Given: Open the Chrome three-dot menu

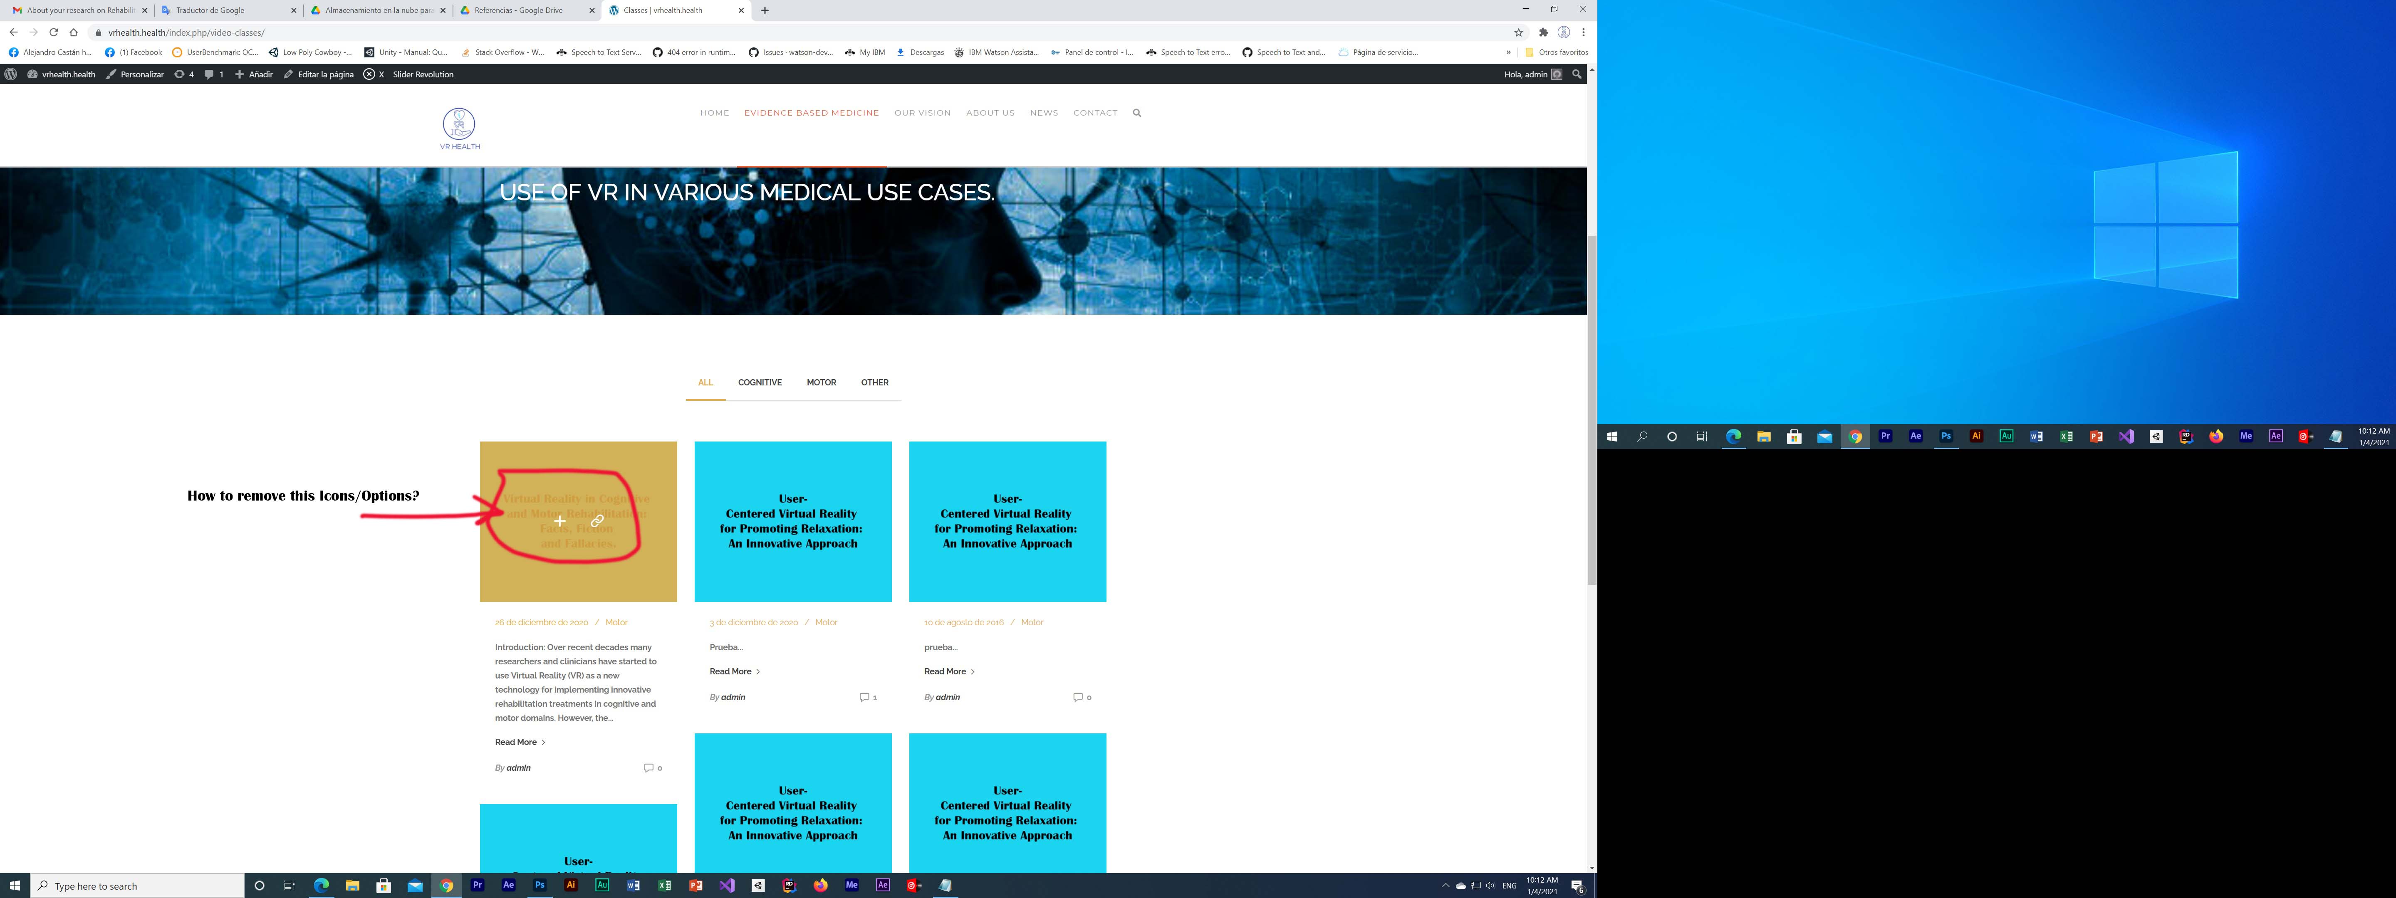Looking at the screenshot, I should (1583, 32).
